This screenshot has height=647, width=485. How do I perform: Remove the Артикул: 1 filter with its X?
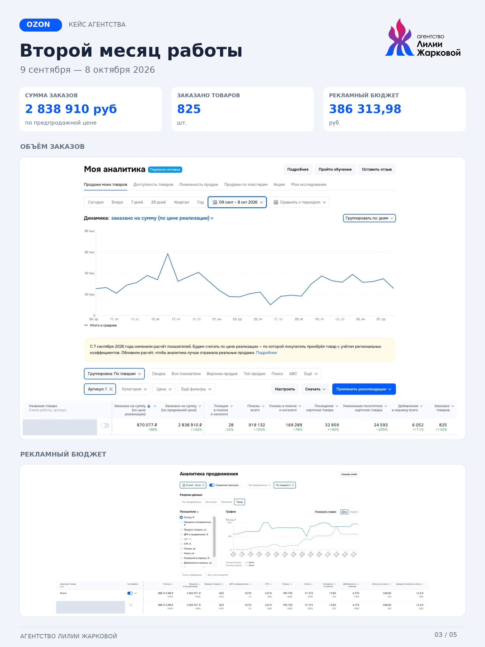coord(111,389)
